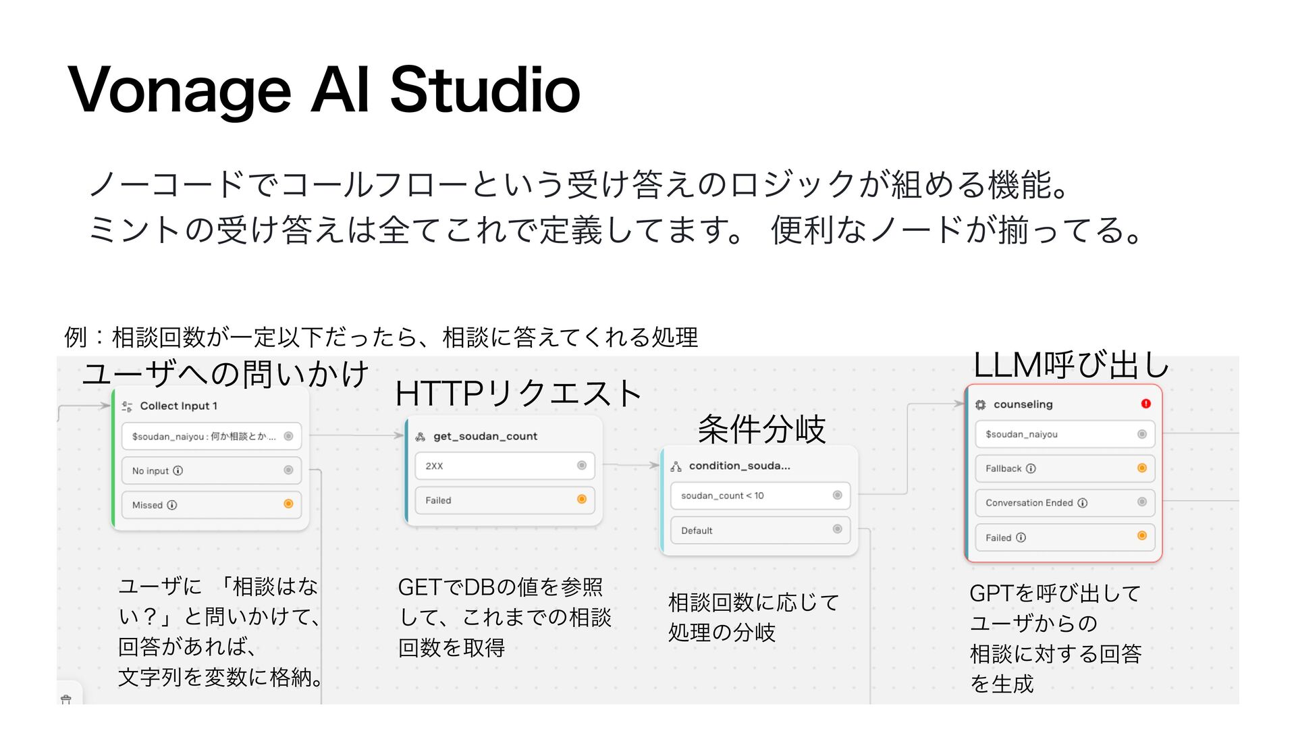Screen dimensions: 1296x729
Task: Select the counseling node title
Action: 1023,405
